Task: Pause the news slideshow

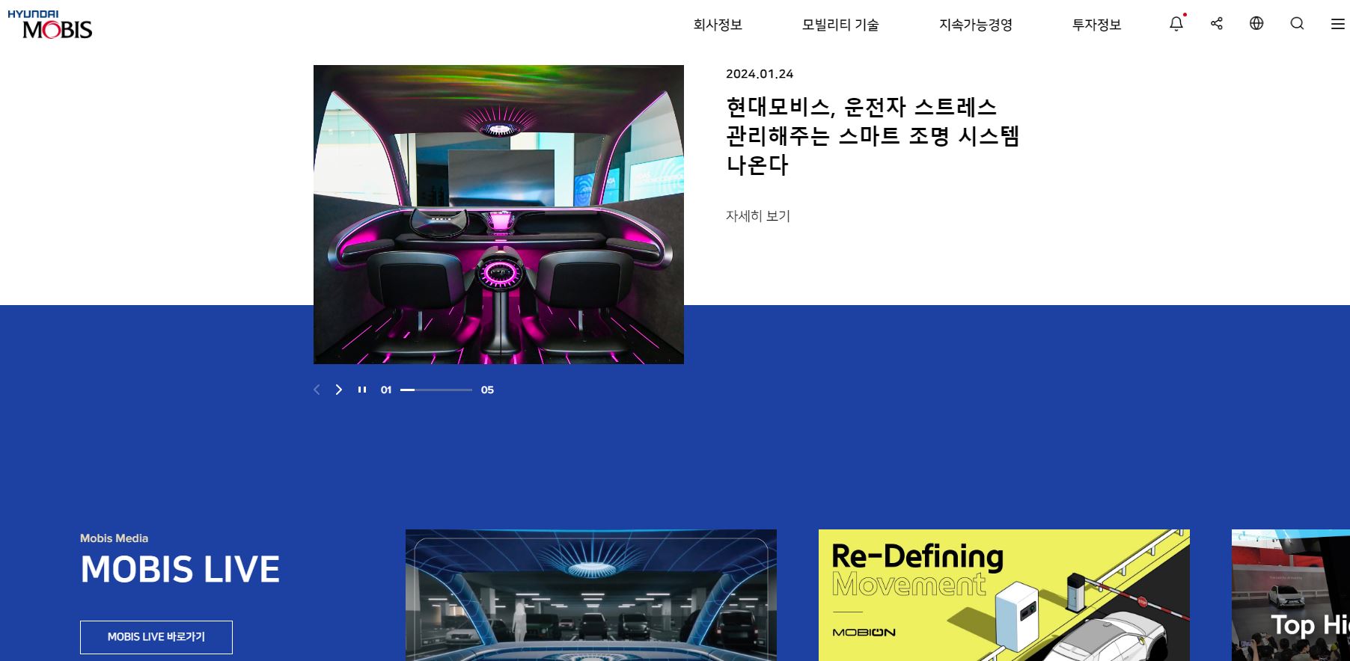Action: tap(362, 390)
